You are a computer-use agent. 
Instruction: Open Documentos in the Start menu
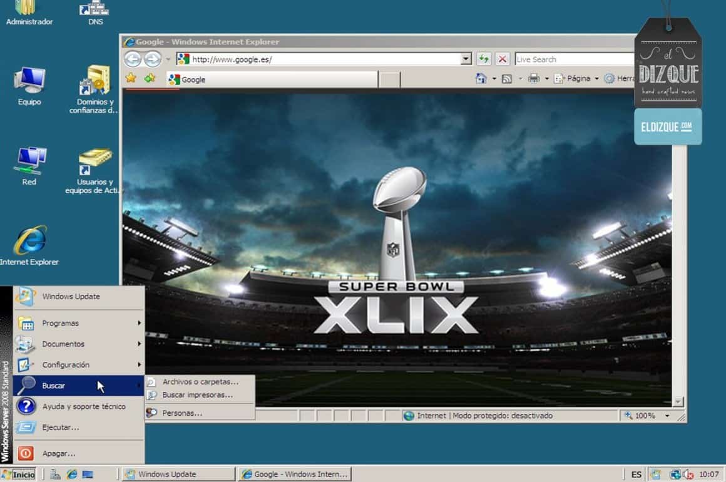(79, 344)
